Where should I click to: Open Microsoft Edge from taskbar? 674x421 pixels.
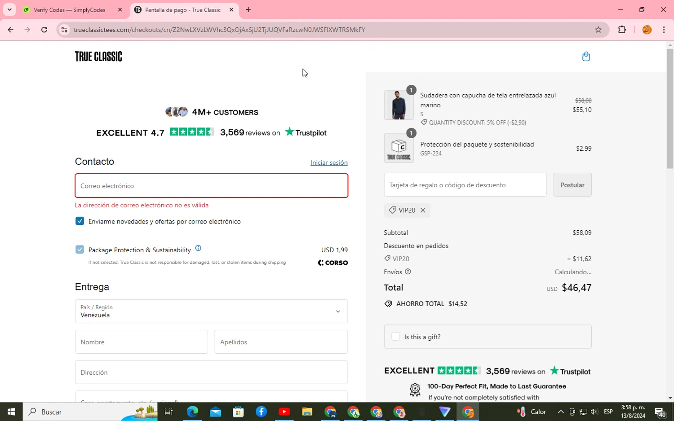coord(192,412)
